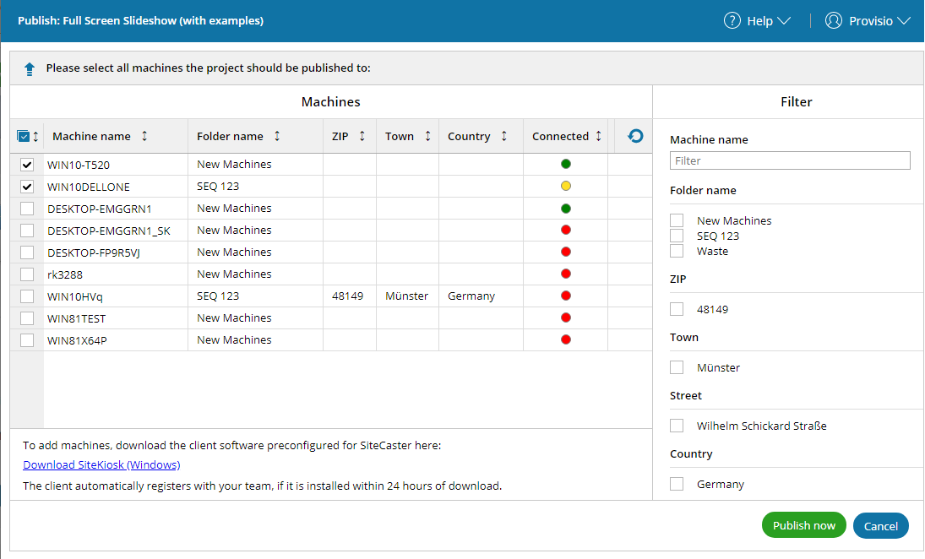The image size is (925, 559).
Task: Sort by Country column arrows
Action: pyautogui.click(x=504, y=136)
